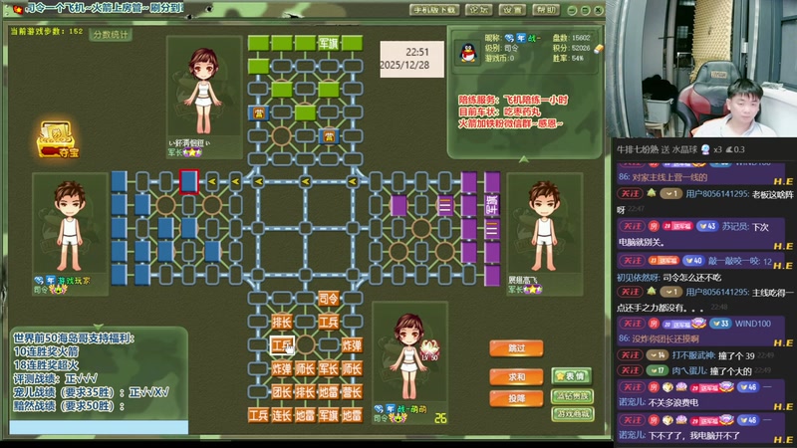Image resolution: width=797 pixels, height=448 pixels.
Task: Follow 肉乀蛋儿 with 关注 button
Action: (x=632, y=370)
